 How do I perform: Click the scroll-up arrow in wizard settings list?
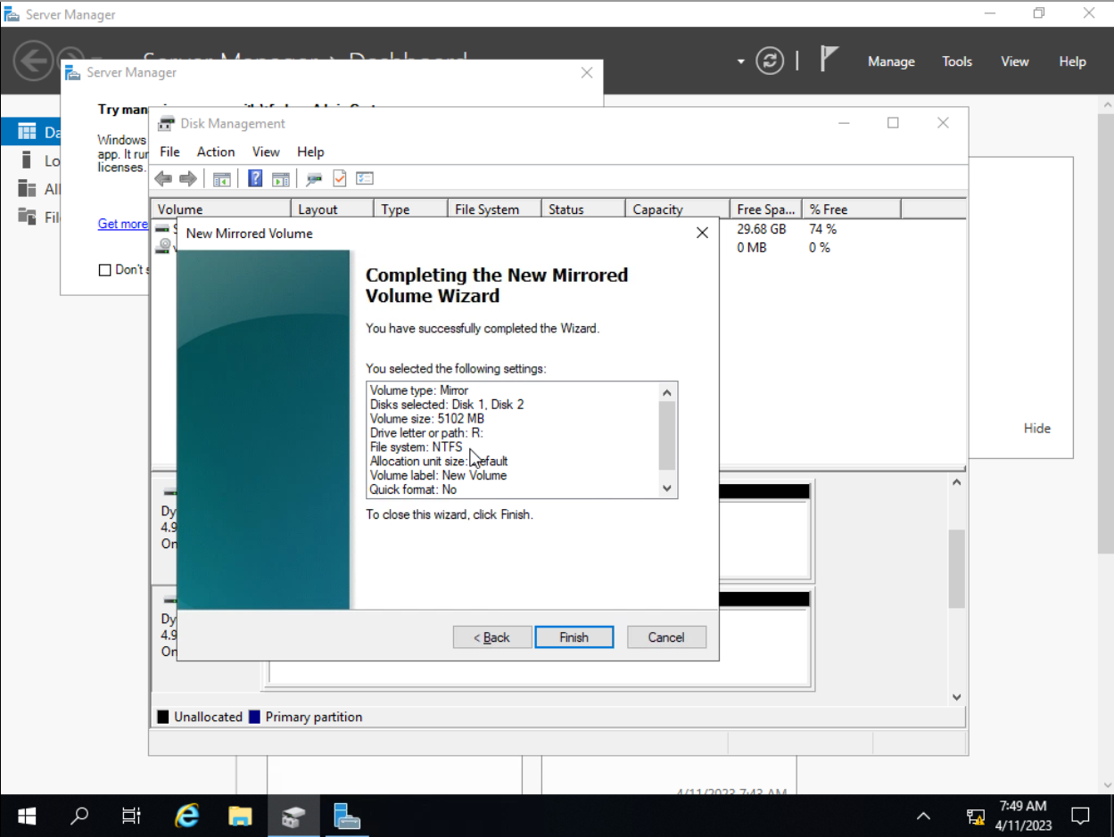click(667, 392)
